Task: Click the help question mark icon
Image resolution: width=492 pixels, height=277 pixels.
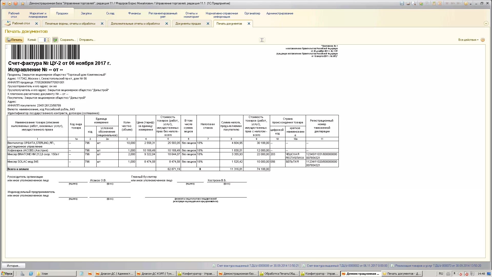Action: click(x=483, y=40)
